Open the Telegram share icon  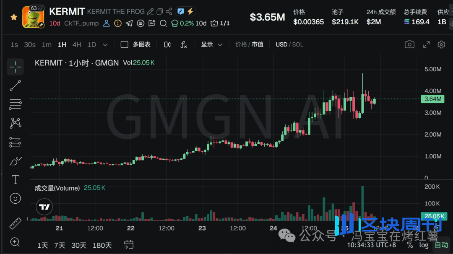(x=129, y=23)
